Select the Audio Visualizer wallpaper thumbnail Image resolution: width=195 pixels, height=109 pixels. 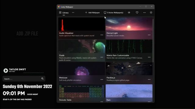[82, 24]
